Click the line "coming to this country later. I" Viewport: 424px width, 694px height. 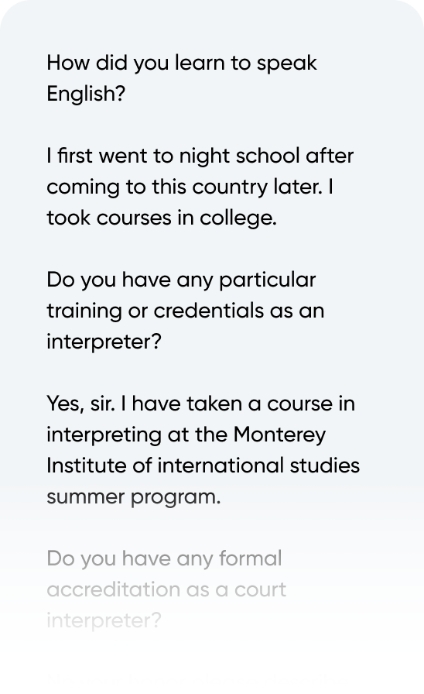[x=190, y=187]
